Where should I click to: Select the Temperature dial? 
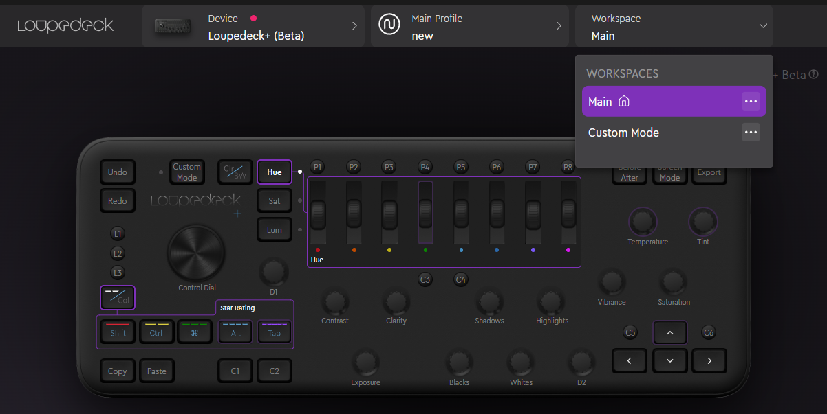(642, 221)
